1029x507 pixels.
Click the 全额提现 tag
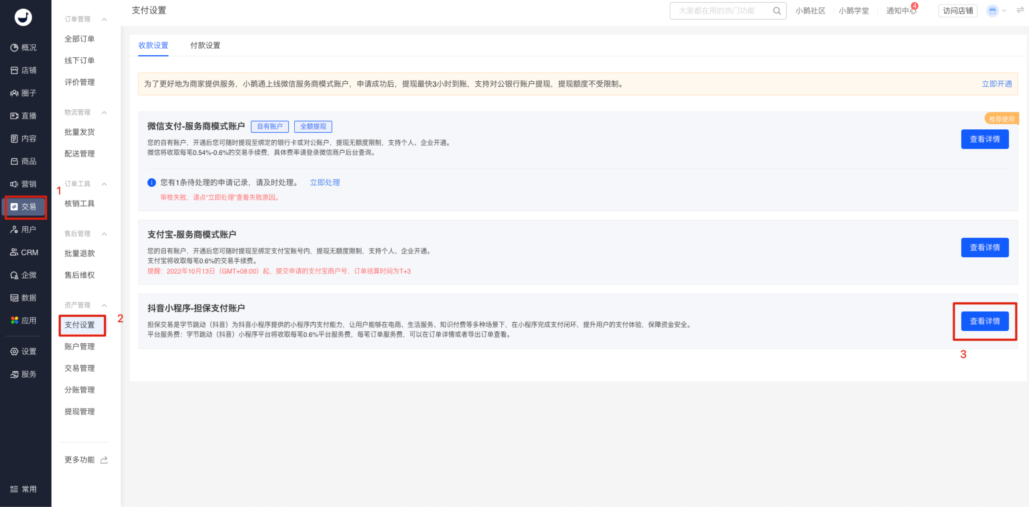click(313, 127)
